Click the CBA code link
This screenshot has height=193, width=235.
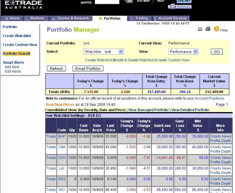point(62,147)
